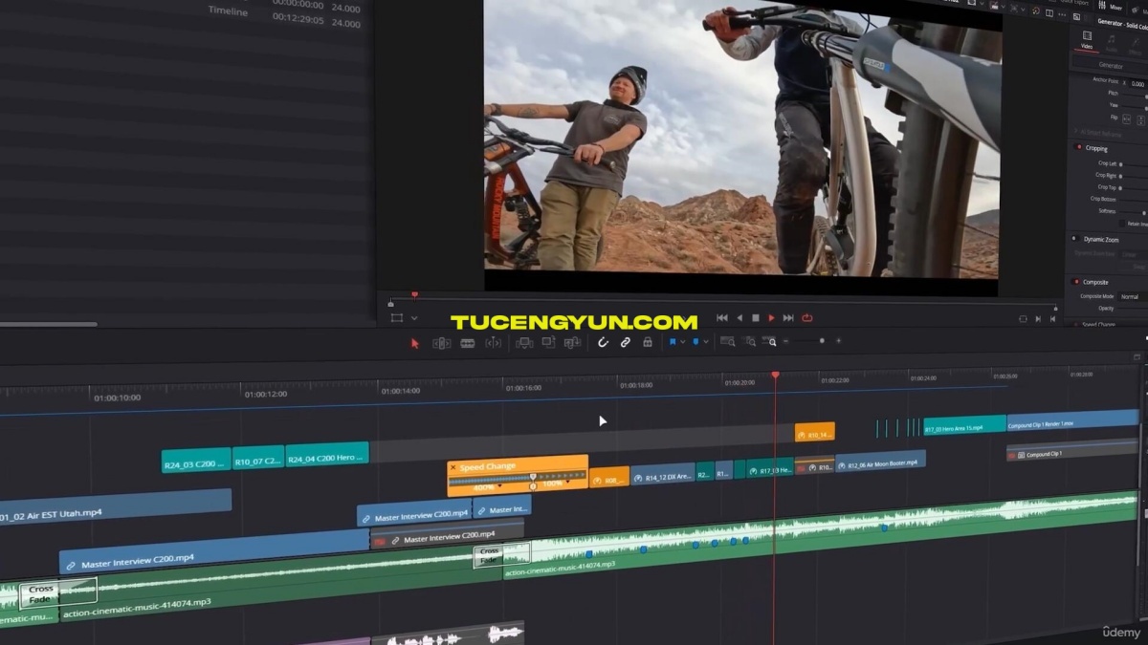Viewport: 1148px width, 645px height.
Task: Disable the Cropping section toggle
Action: (x=1078, y=148)
